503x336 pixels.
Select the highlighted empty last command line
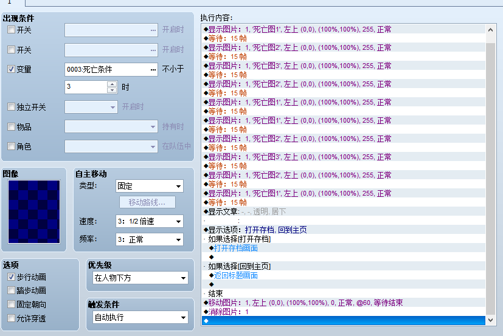(343, 321)
